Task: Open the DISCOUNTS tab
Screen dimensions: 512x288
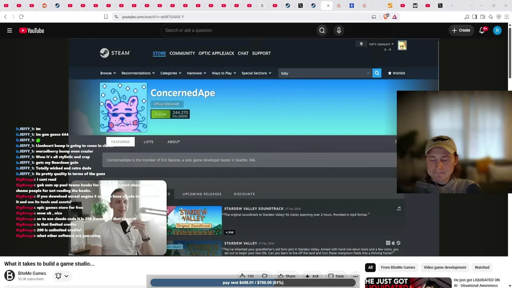Action: click(244, 194)
